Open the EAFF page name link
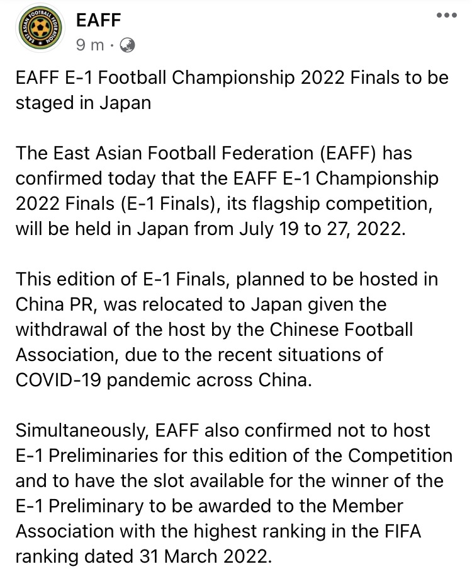 (98, 20)
